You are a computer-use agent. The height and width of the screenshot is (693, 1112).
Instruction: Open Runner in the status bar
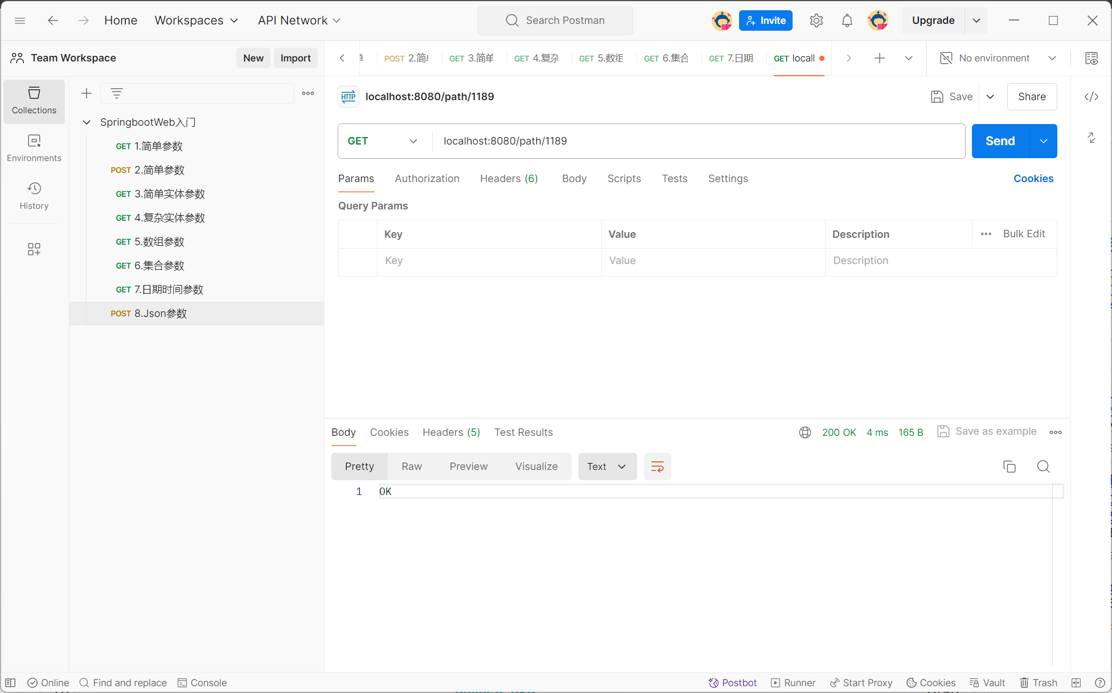(793, 683)
